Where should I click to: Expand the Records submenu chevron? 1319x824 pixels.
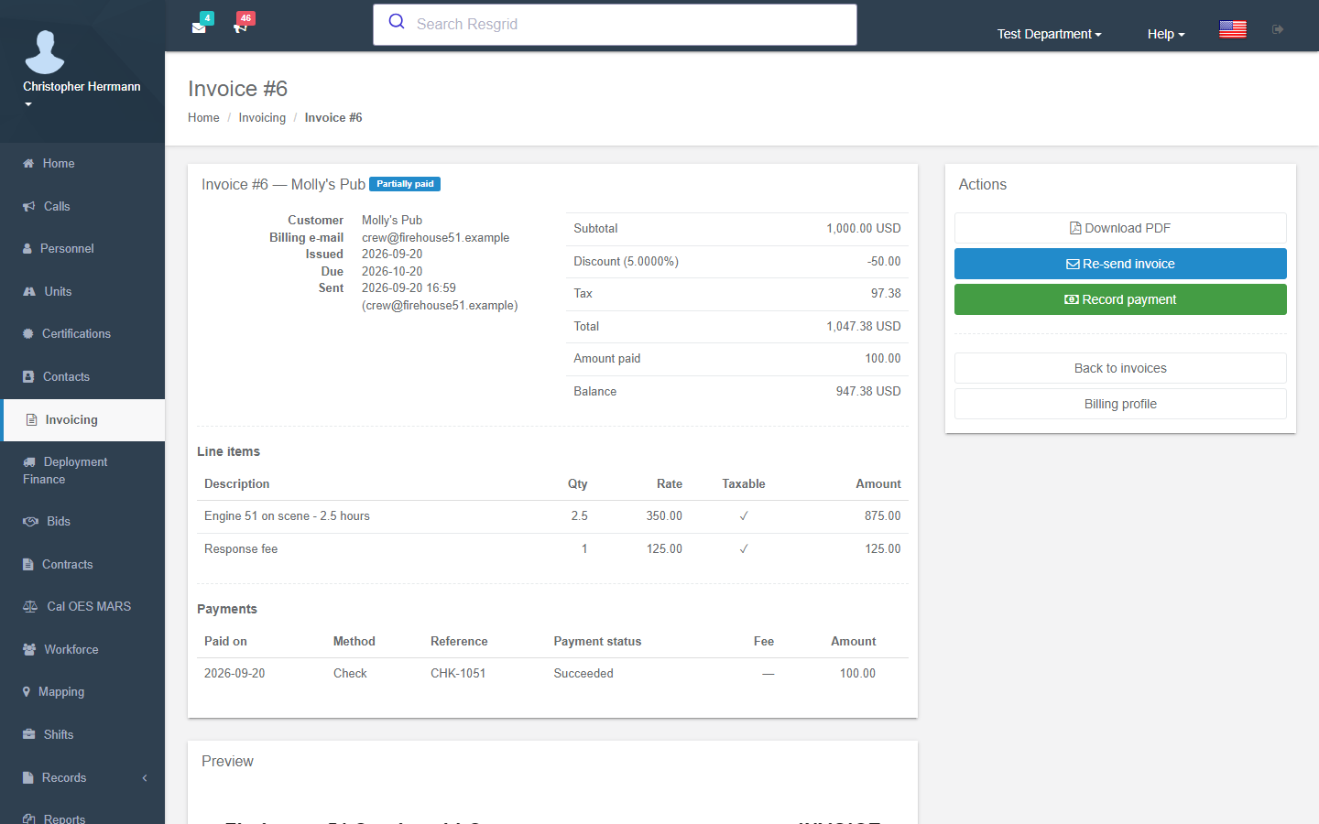pos(145,778)
